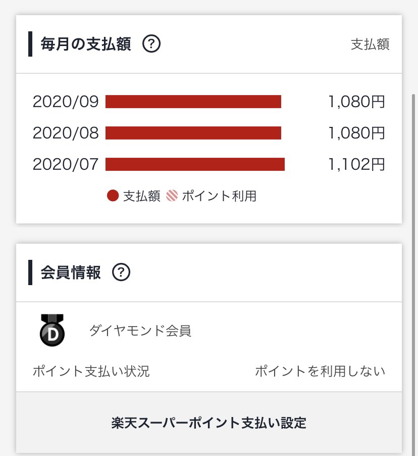This screenshot has height=456, width=418.
Task: Tap the Diamond member medal icon
Action: coord(53,330)
